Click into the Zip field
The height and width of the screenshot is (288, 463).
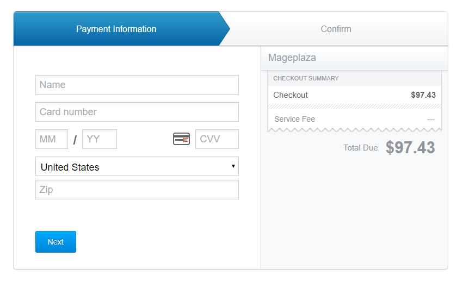137,190
